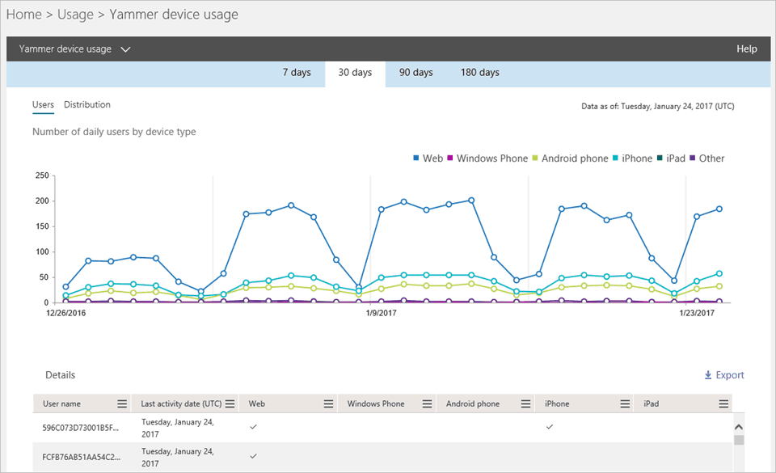Select the 90 days tab

(x=415, y=72)
